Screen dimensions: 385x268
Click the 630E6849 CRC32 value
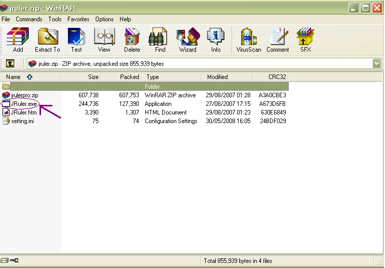coord(273,112)
